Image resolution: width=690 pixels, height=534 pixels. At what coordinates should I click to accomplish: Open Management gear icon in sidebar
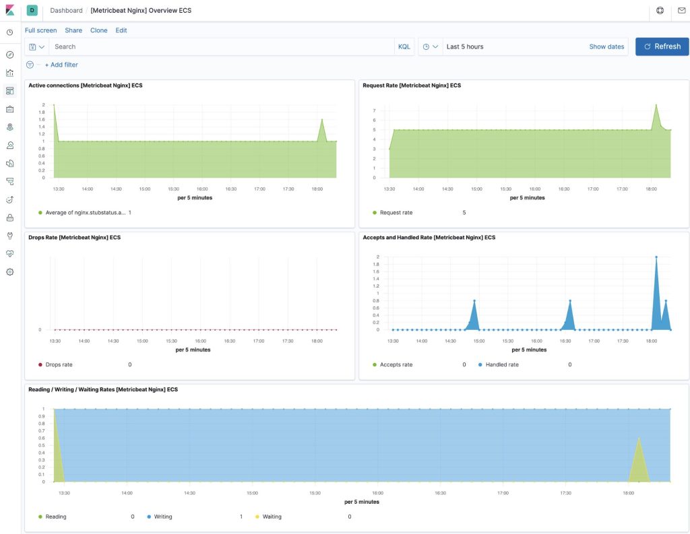[x=9, y=272]
